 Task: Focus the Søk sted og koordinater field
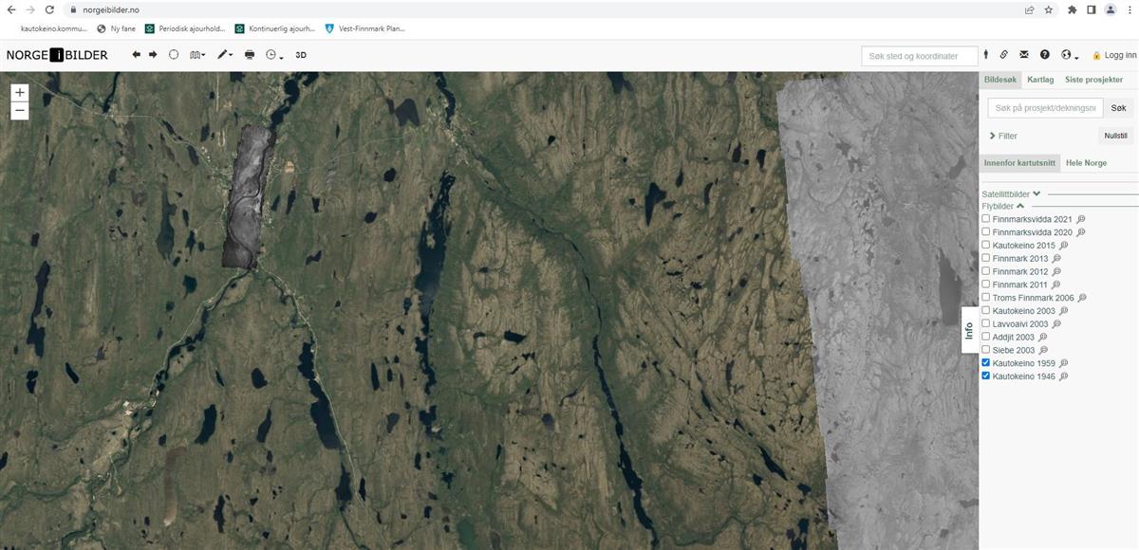click(x=920, y=56)
